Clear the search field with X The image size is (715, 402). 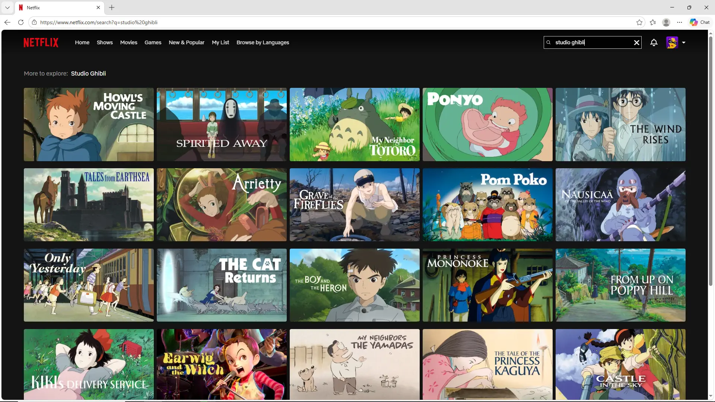click(x=637, y=42)
